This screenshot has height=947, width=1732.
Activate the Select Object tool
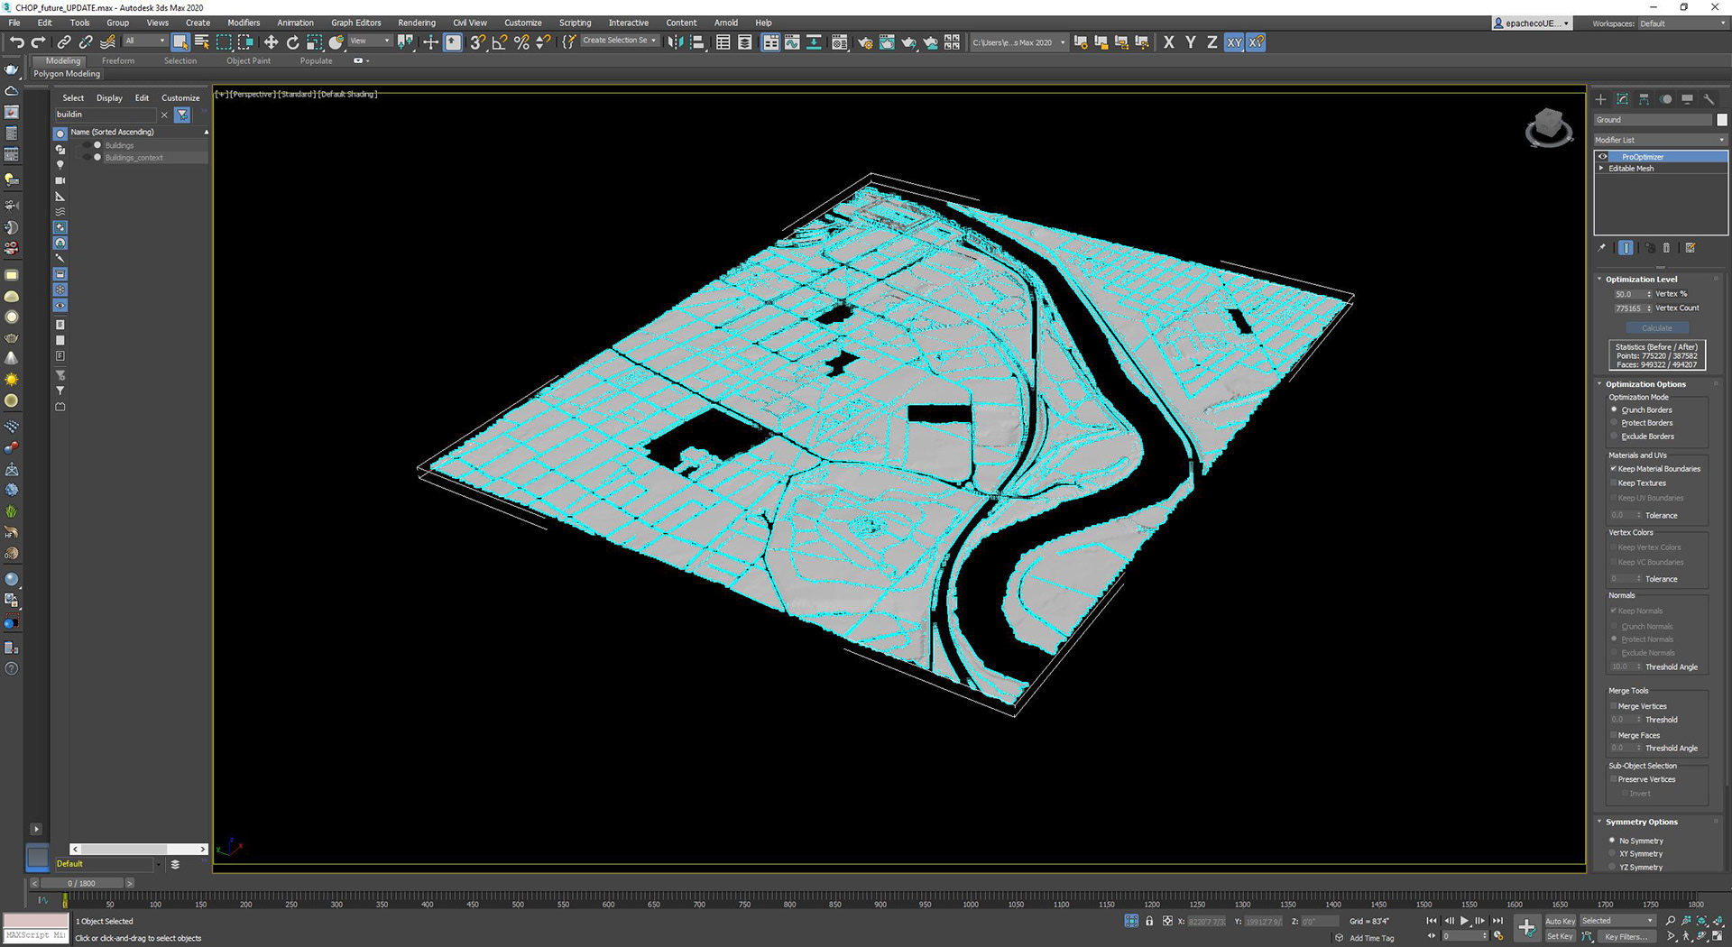(180, 42)
